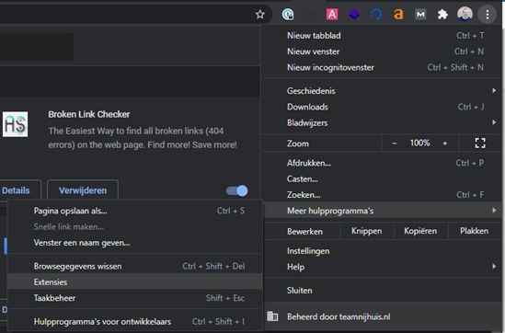Decrease zoom with the minus button
Viewport: 505px width, 333px height.
(395, 144)
